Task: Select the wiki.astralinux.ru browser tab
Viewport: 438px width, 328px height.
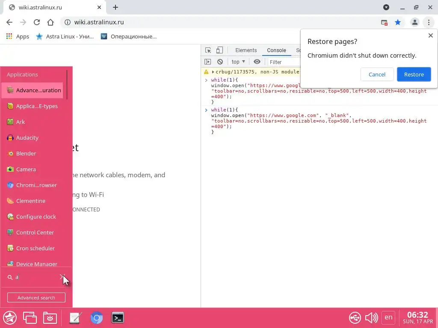Action: pos(54,8)
